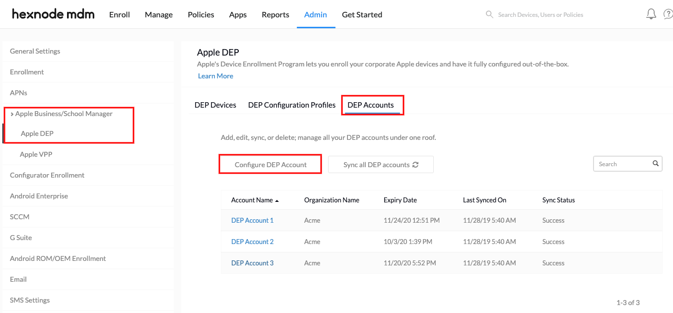Click expiry date 10/3/20 1:39 PM

point(408,242)
